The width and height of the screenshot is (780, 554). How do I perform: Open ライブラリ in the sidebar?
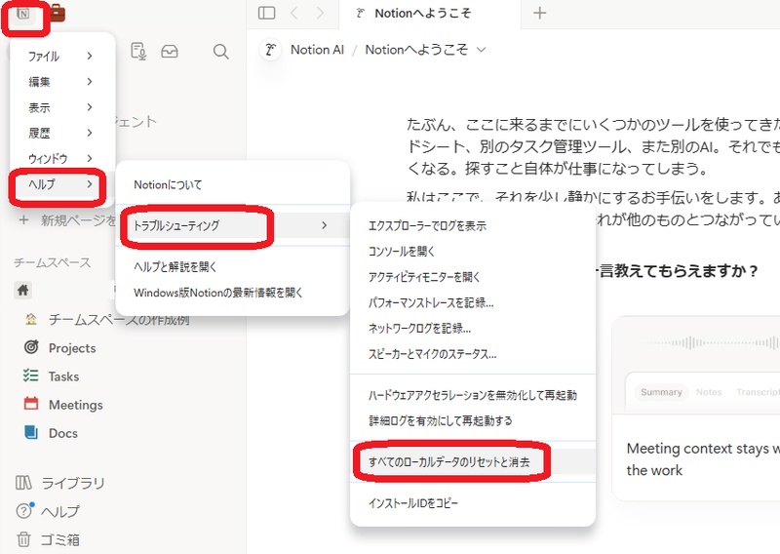pos(72,483)
